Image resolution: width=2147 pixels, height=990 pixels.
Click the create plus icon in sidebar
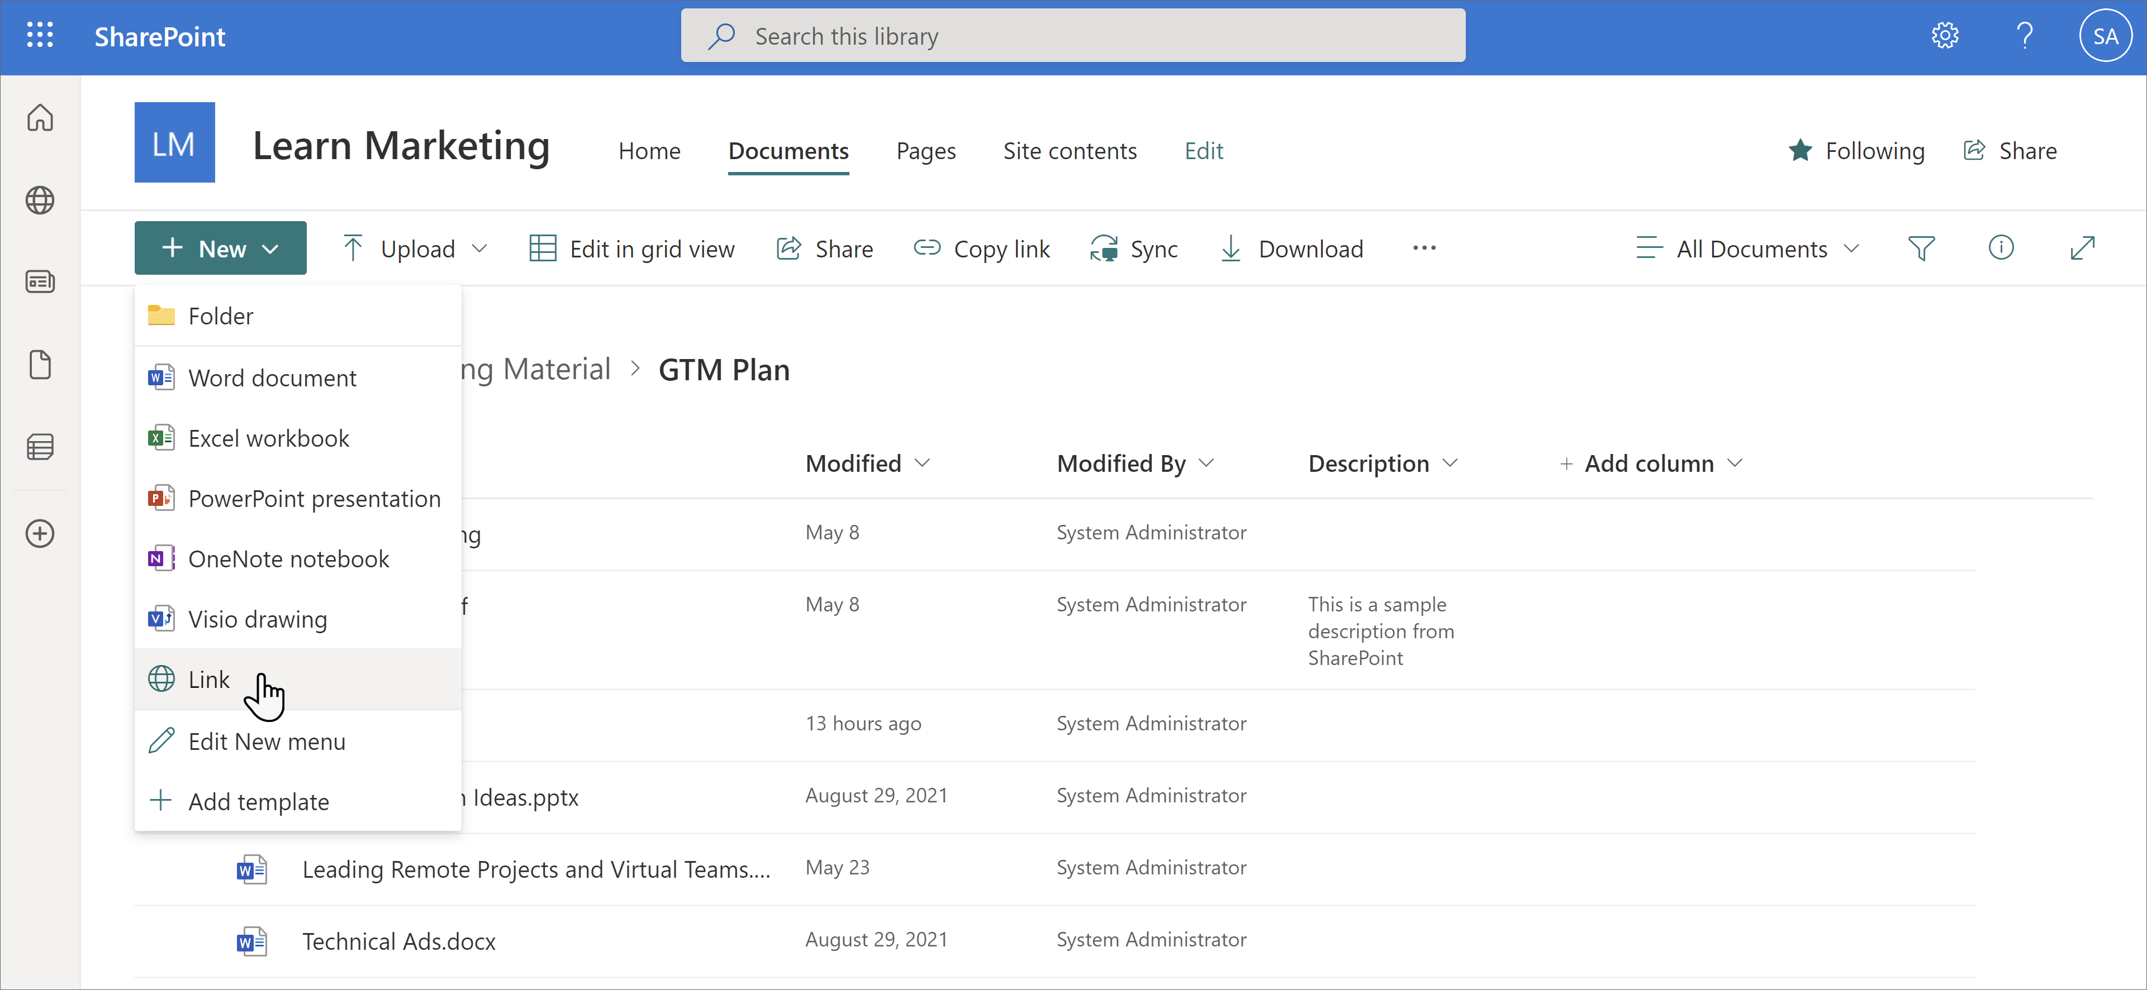40,534
